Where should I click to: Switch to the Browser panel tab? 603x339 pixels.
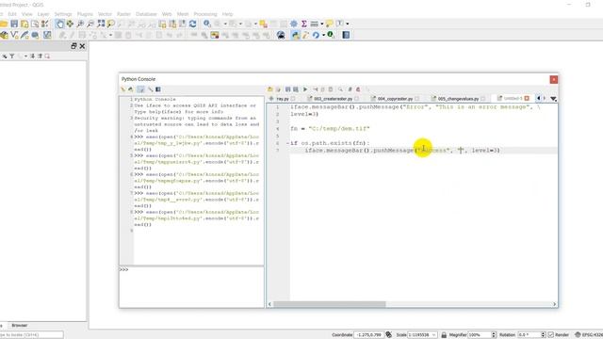point(19,326)
